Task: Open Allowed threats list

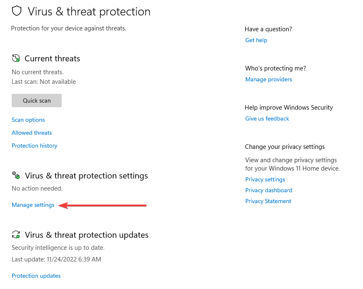Action: click(32, 133)
